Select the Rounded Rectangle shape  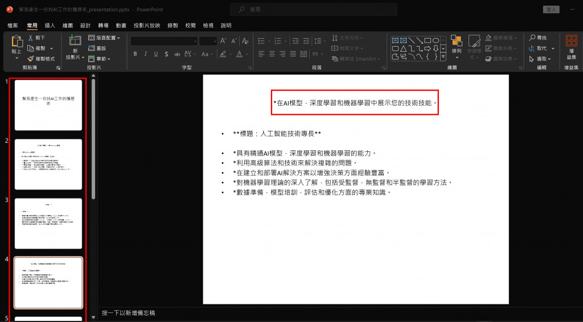point(395,48)
